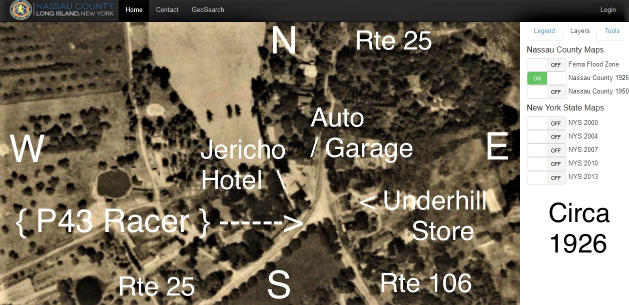
Task: Turn off the Nassau County 1926 layer
Action: pos(546,78)
